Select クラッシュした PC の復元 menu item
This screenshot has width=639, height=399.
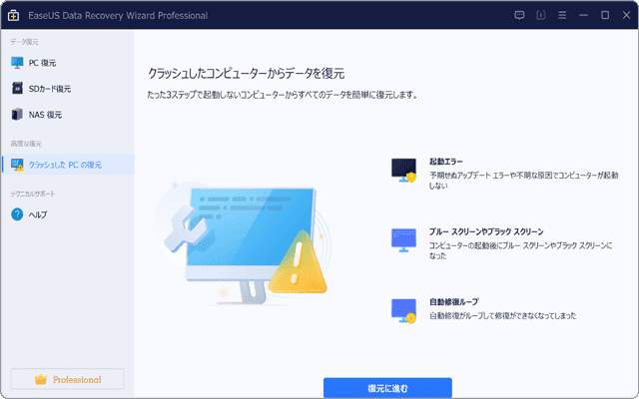click(x=68, y=165)
